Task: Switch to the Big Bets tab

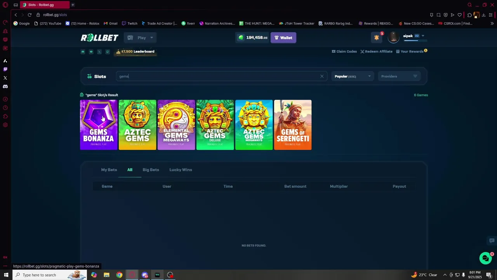Action: coord(151,170)
